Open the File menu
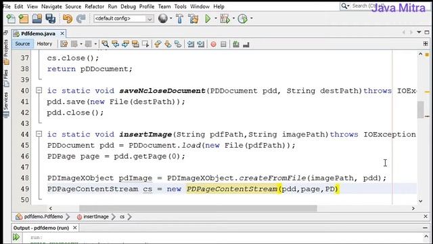 pyautogui.click(x=7, y=6)
